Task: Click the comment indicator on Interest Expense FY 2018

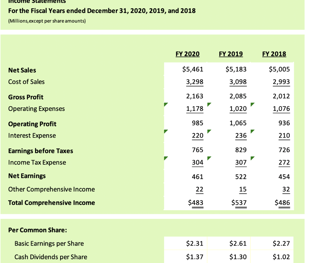Action: click(x=252, y=131)
